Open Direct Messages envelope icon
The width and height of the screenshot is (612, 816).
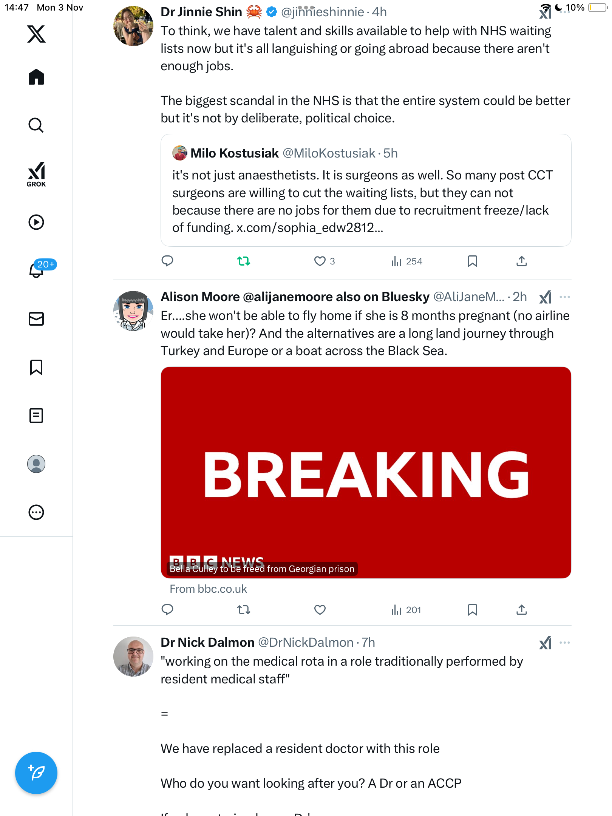click(36, 319)
